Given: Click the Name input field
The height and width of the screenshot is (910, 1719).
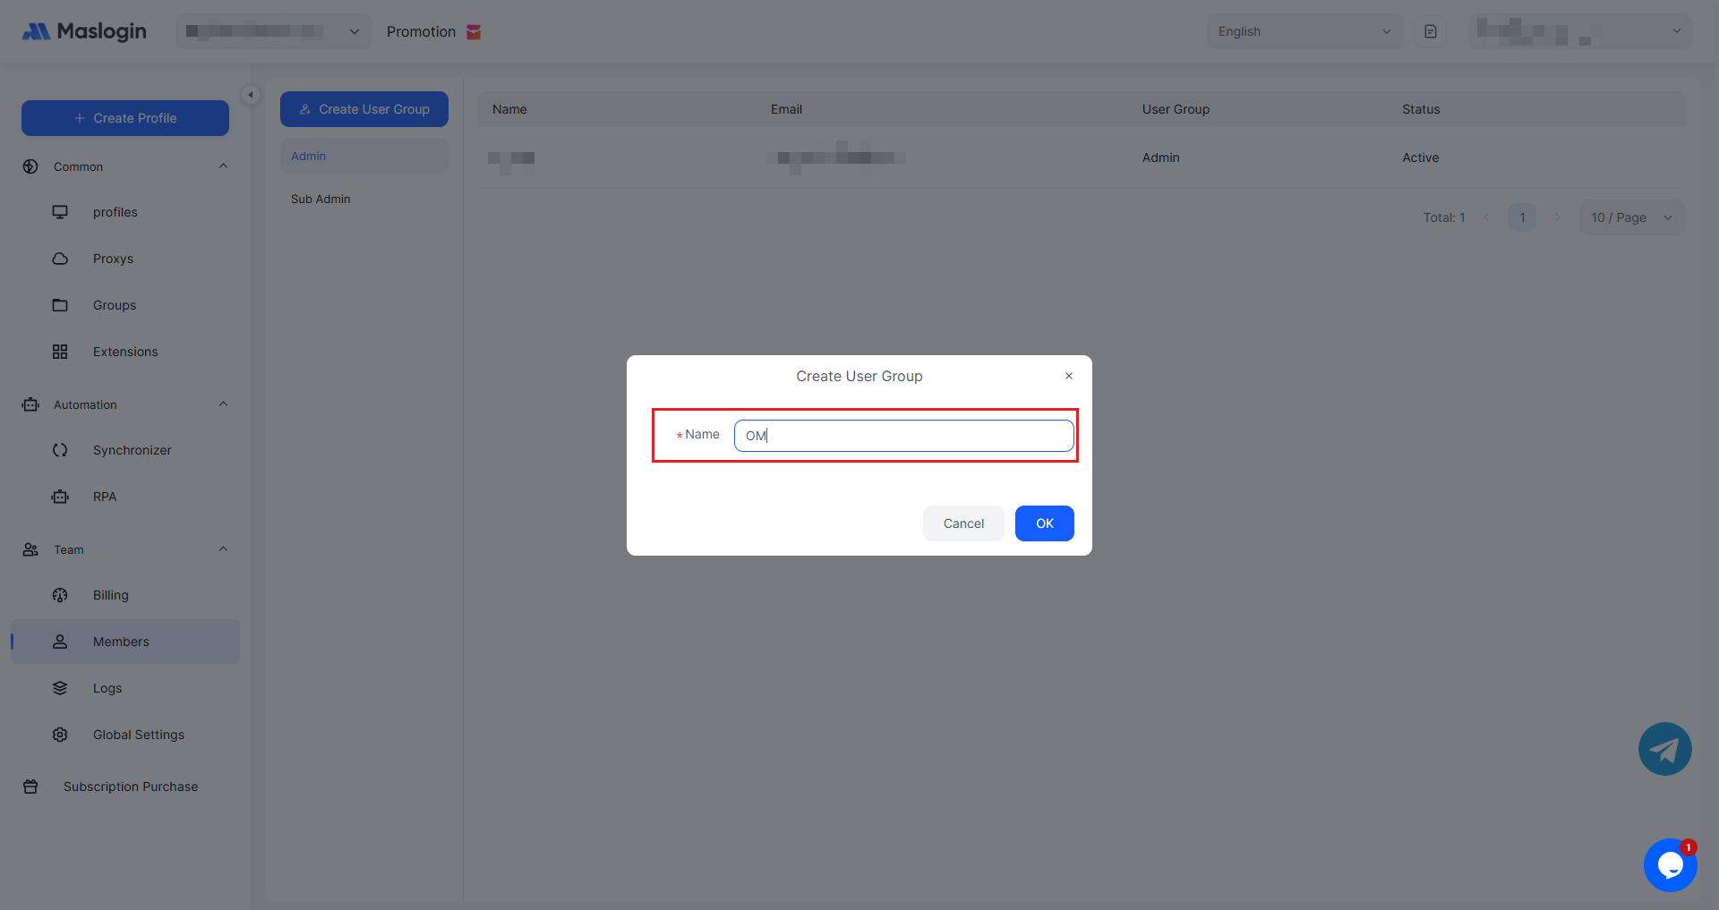Looking at the screenshot, I should 903,436.
